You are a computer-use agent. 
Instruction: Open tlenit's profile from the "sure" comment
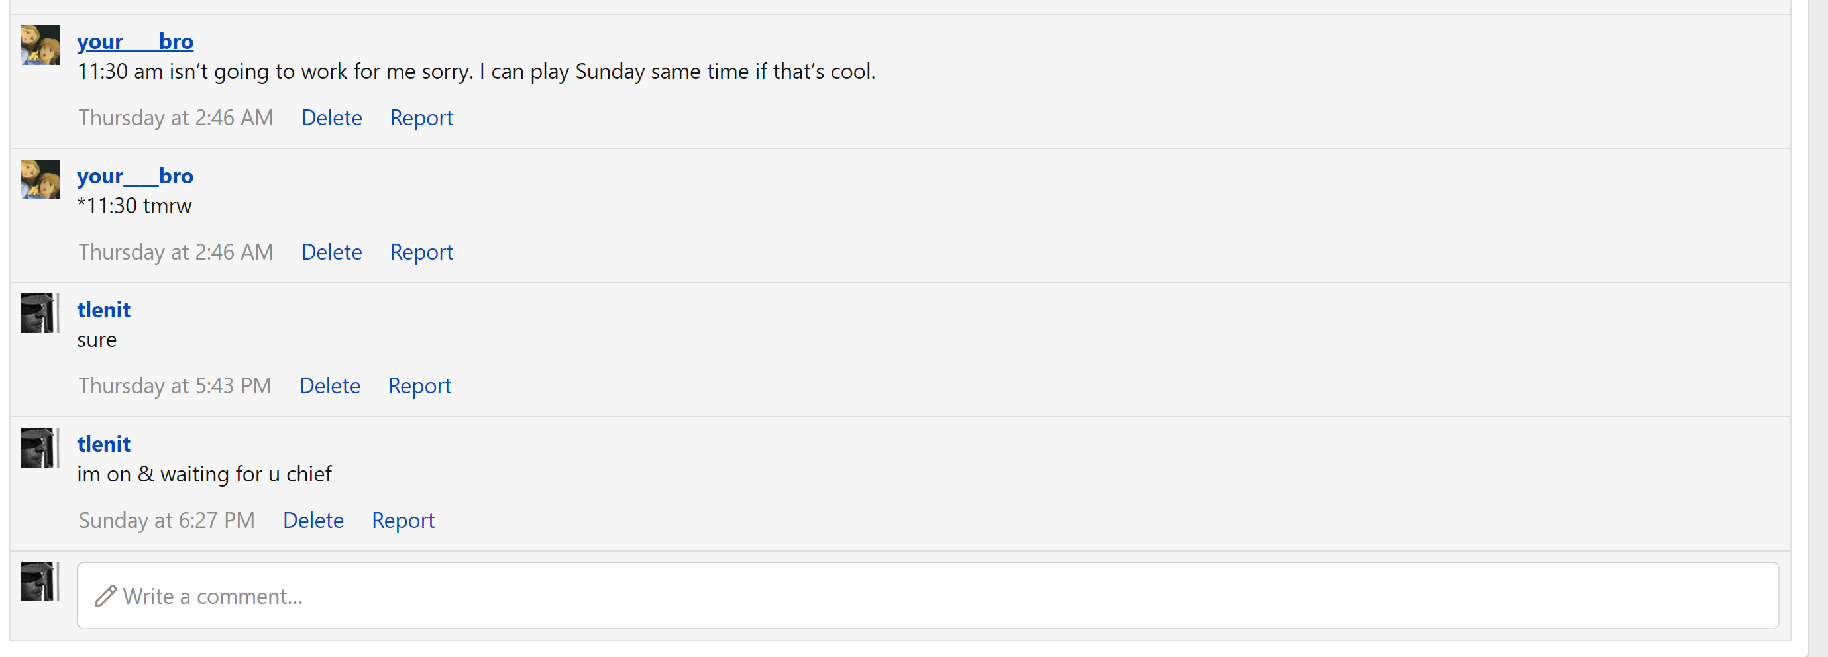[x=103, y=310]
